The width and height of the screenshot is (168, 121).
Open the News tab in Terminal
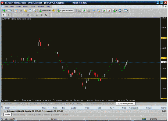[31, 115]
